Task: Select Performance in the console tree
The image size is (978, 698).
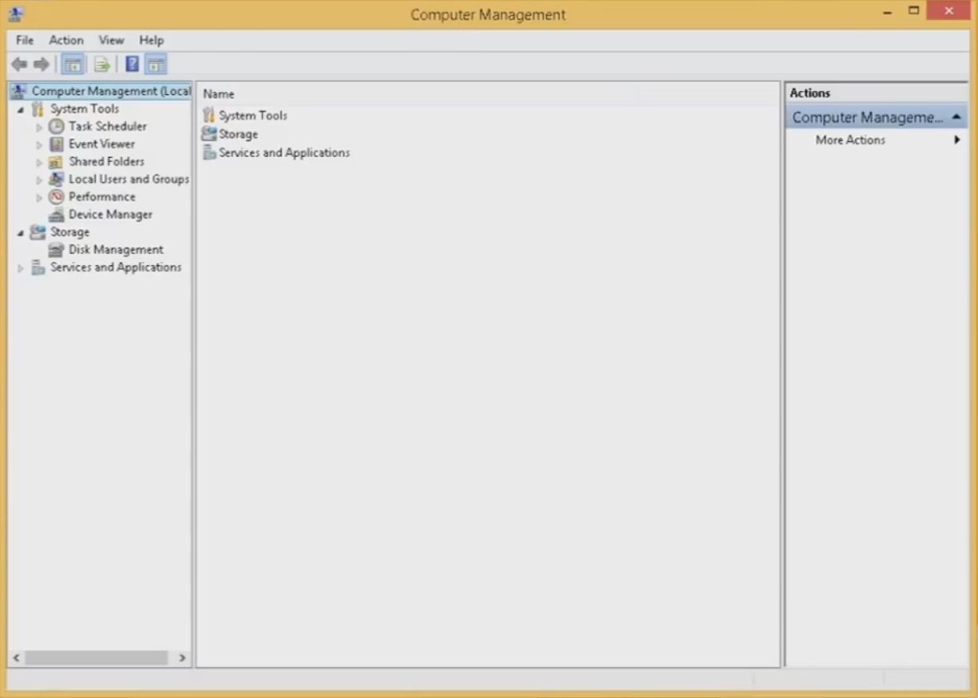Action: click(101, 197)
